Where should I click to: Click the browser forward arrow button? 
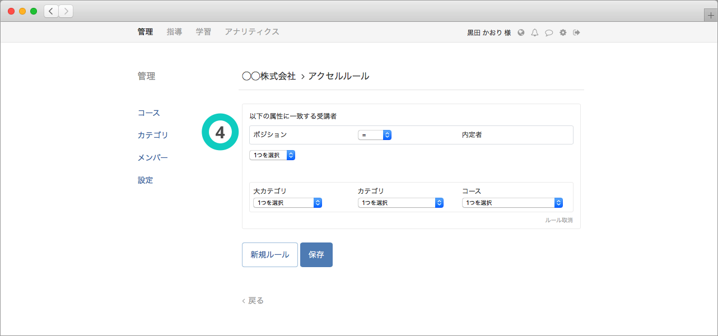tap(66, 11)
